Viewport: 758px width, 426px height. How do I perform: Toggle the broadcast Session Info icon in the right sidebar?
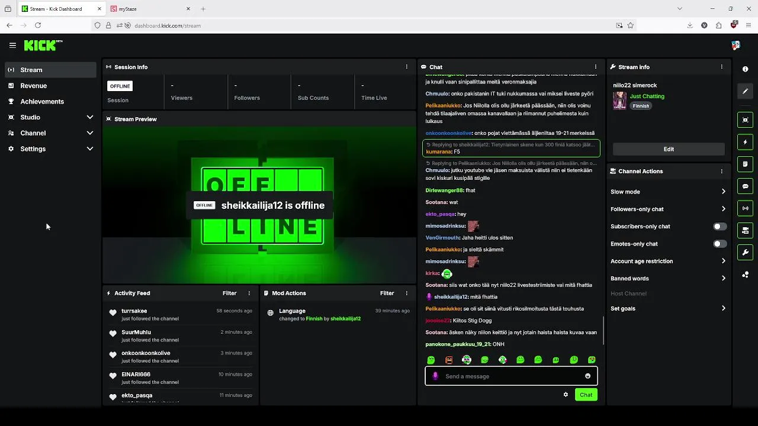745,208
